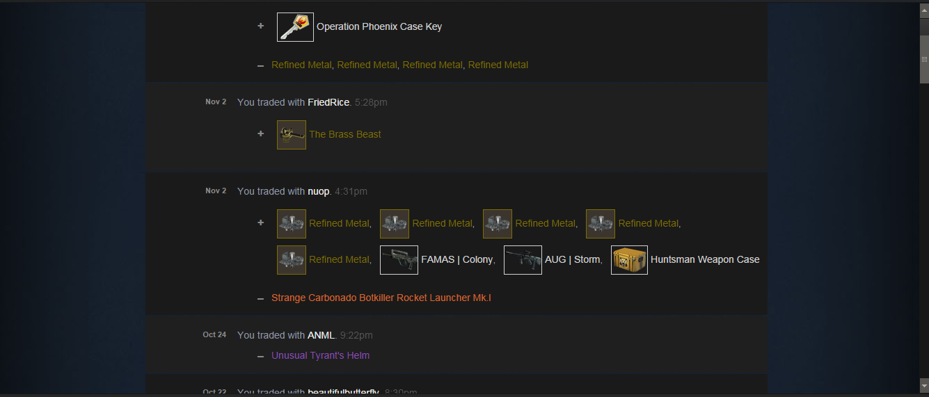This screenshot has width=929, height=397.
Task: Select the last Refined Metal icon in first row
Action: pos(601,224)
